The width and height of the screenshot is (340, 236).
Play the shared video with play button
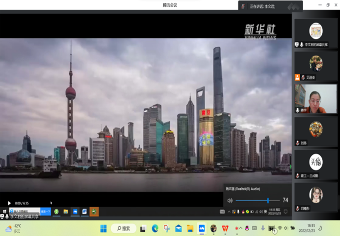tap(9, 203)
